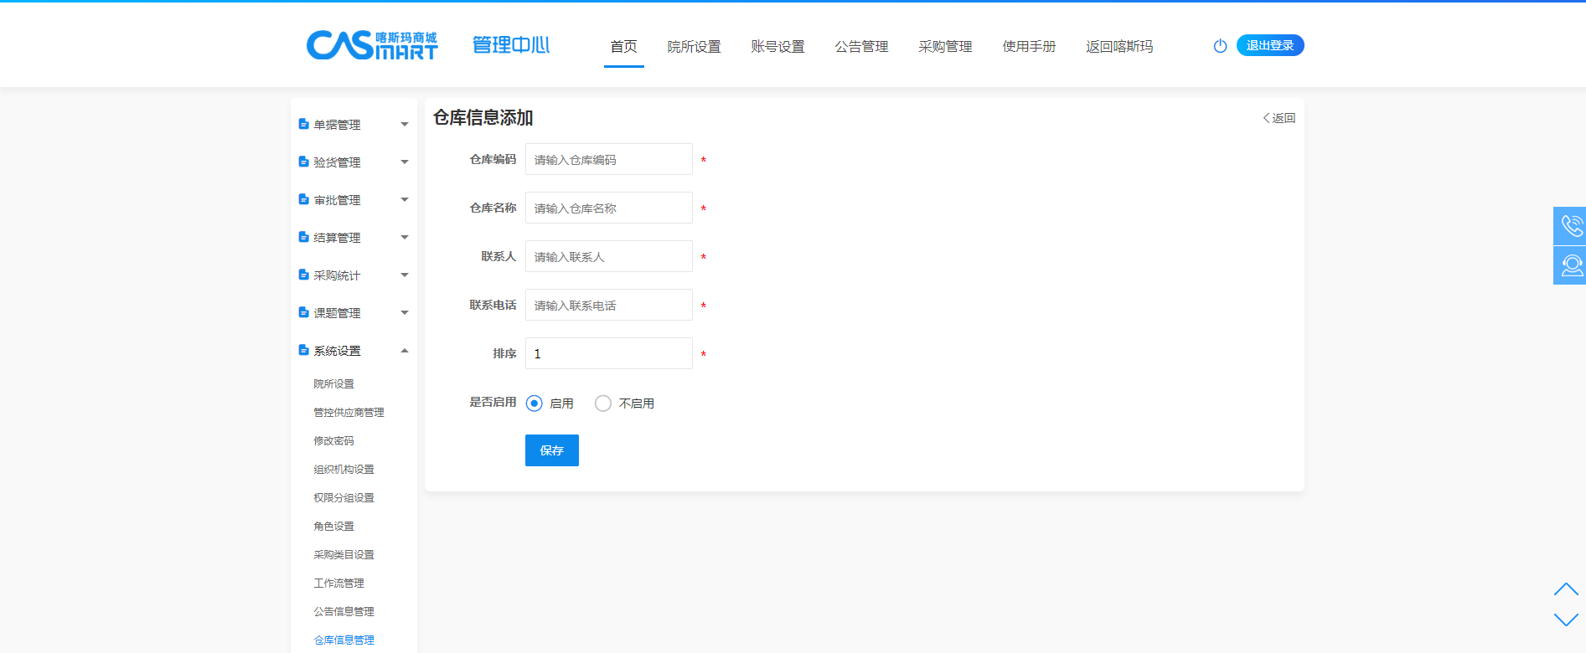Click the scroll-to-bottom down arrow icon
Screen dimensions: 1586x653
pyautogui.click(x=1565, y=620)
